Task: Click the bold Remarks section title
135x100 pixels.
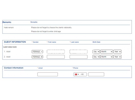Action: pos(7,22)
